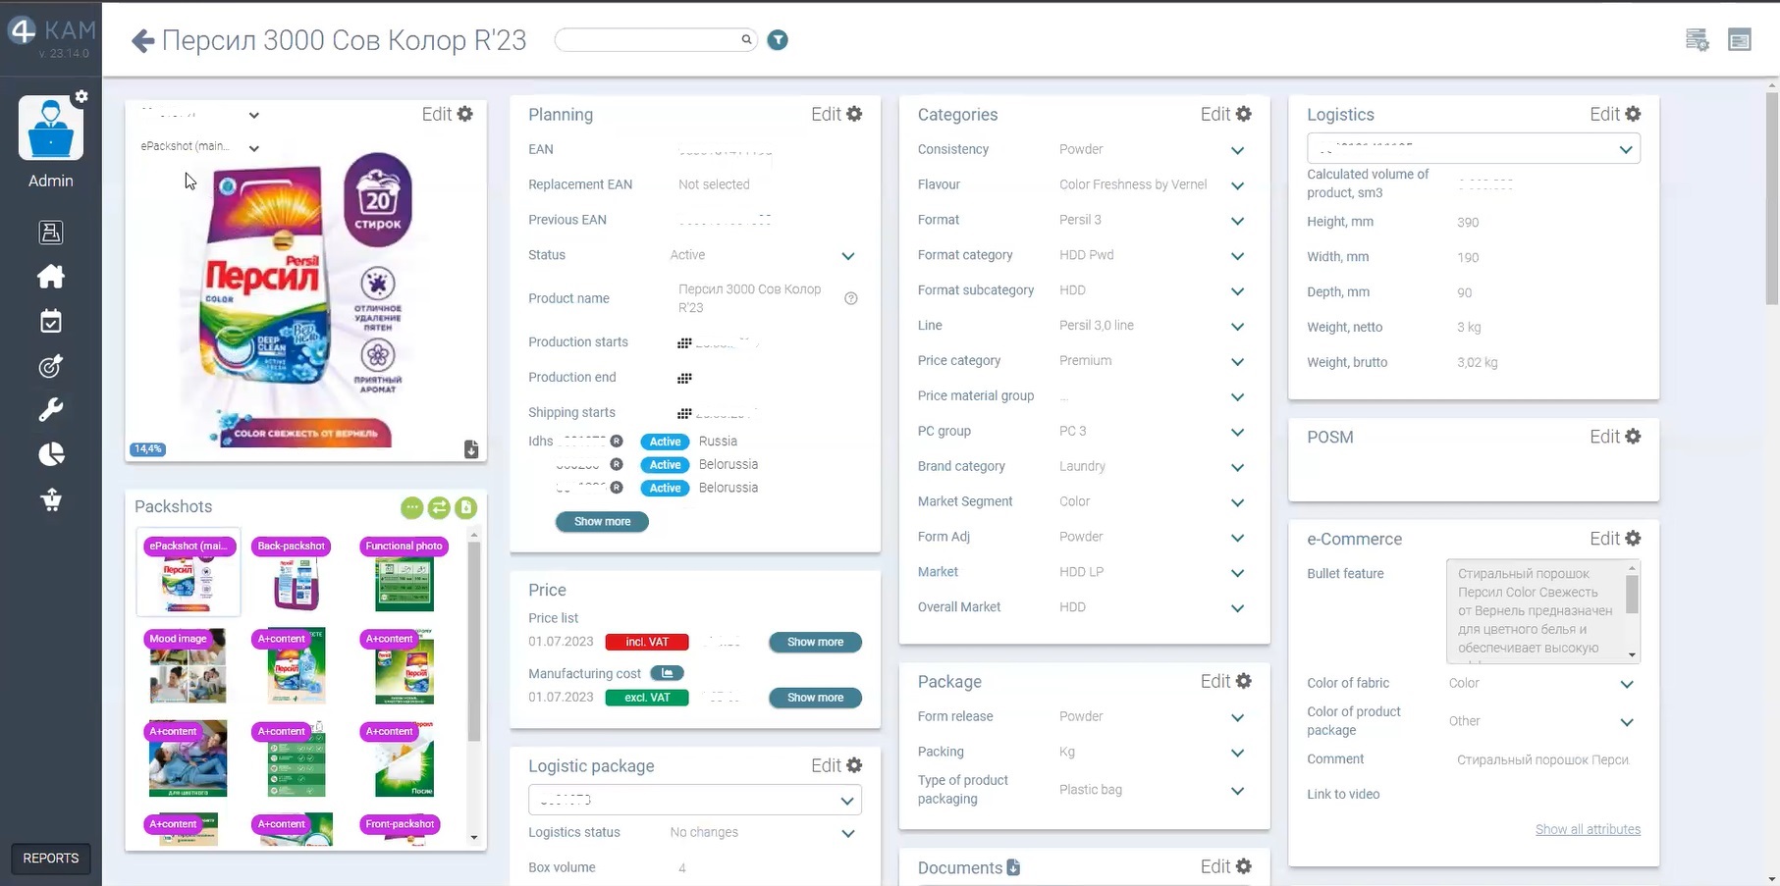The width and height of the screenshot is (1780, 886).
Task: Edit the Categories panel
Action: pyautogui.click(x=1225, y=114)
